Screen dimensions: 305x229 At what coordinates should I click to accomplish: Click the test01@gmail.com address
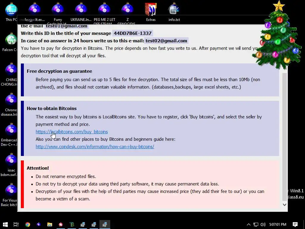66,26
